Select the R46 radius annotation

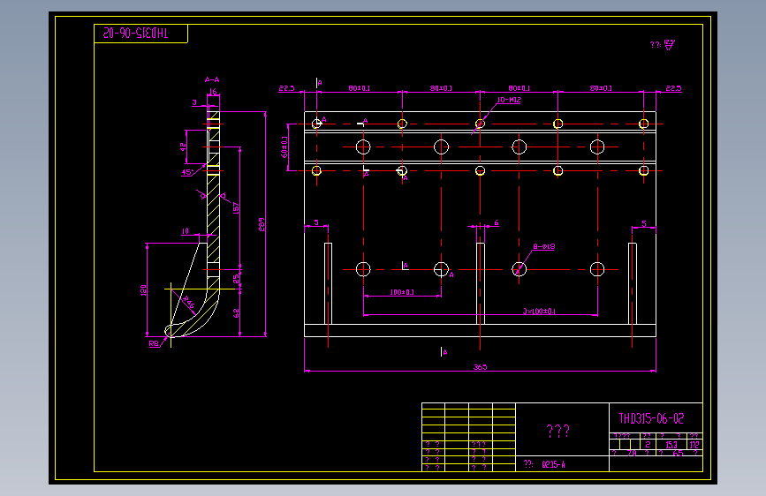click(189, 302)
